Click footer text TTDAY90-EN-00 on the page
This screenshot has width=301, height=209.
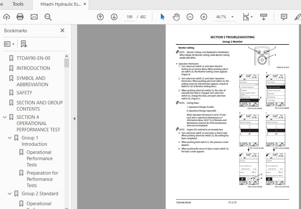(x=183, y=202)
